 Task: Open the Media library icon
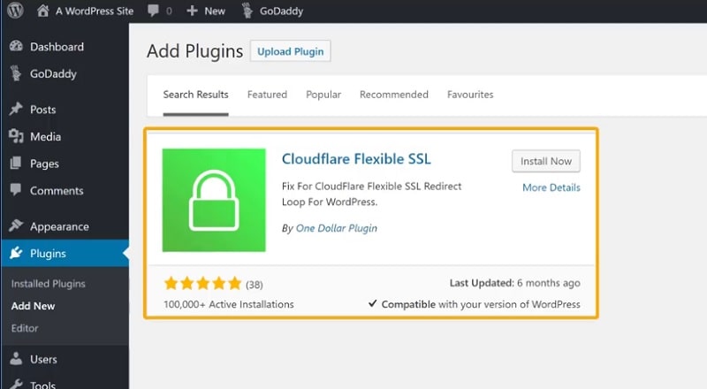pos(16,136)
